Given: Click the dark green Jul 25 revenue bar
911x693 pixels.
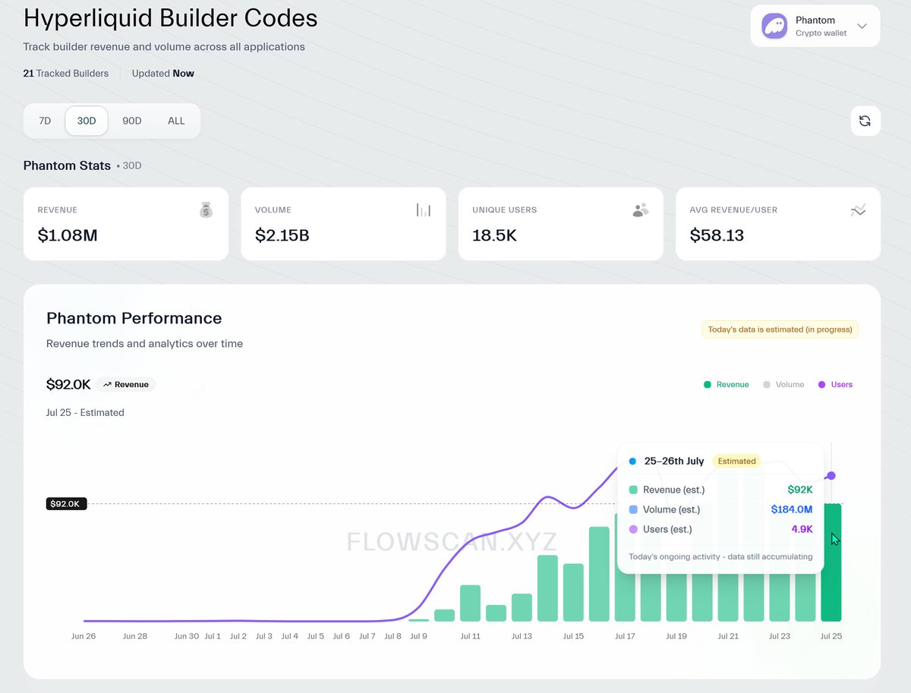Looking at the screenshot, I should click(831, 562).
